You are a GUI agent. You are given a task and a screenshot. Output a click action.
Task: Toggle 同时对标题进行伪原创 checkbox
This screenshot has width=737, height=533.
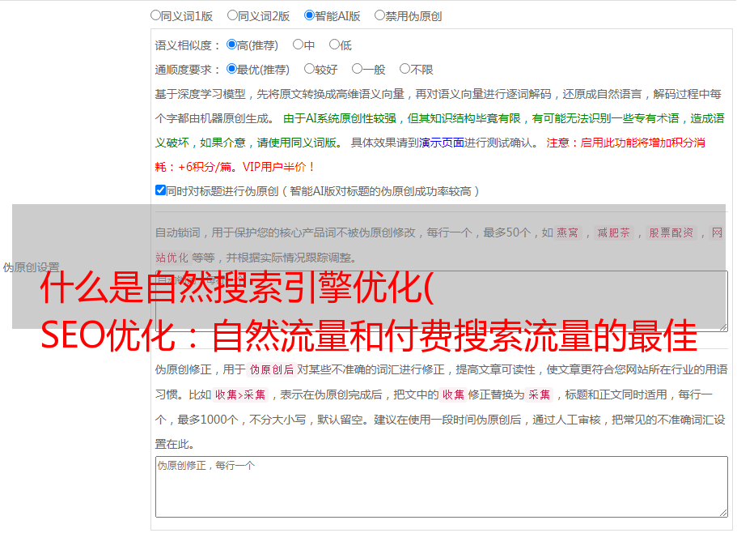(x=160, y=190)
